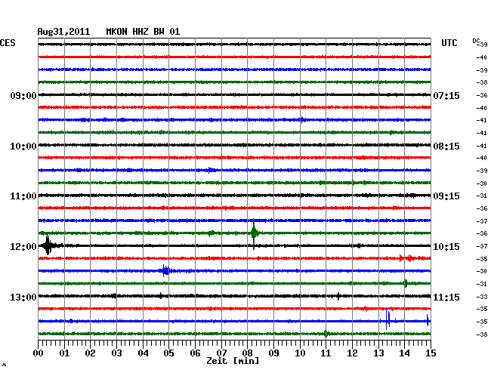This screenshot has width=491, height=373.
Task: Click the blue event burst near minute 05
Action: click(165, 270)
